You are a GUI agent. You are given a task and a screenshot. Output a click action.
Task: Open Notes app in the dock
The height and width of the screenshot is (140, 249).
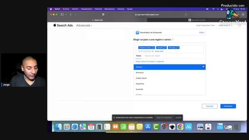[132, 127]
